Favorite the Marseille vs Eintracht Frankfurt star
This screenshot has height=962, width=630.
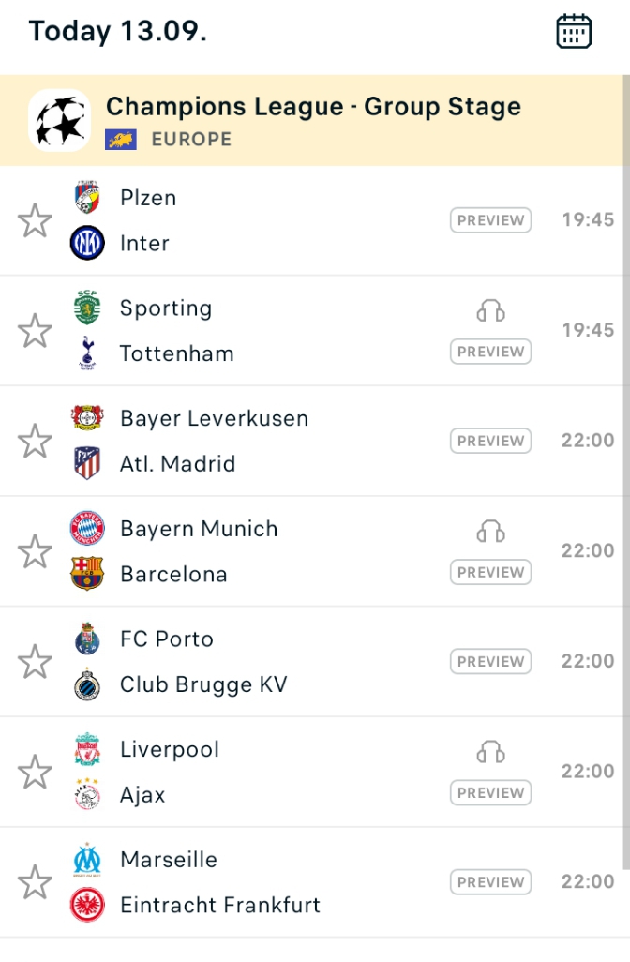click(x=35, y=882)
